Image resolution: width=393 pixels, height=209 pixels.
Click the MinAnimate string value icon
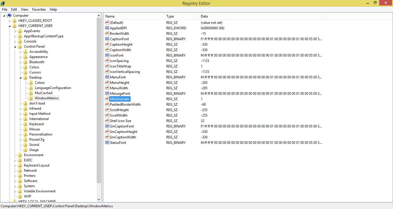tap(107, 99)
